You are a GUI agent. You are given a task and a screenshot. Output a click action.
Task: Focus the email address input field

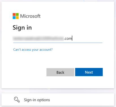click(58, 38)
